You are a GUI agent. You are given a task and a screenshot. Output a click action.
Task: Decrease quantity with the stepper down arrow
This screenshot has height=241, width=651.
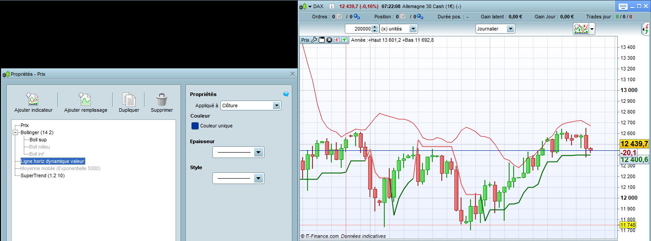point(375,31)
